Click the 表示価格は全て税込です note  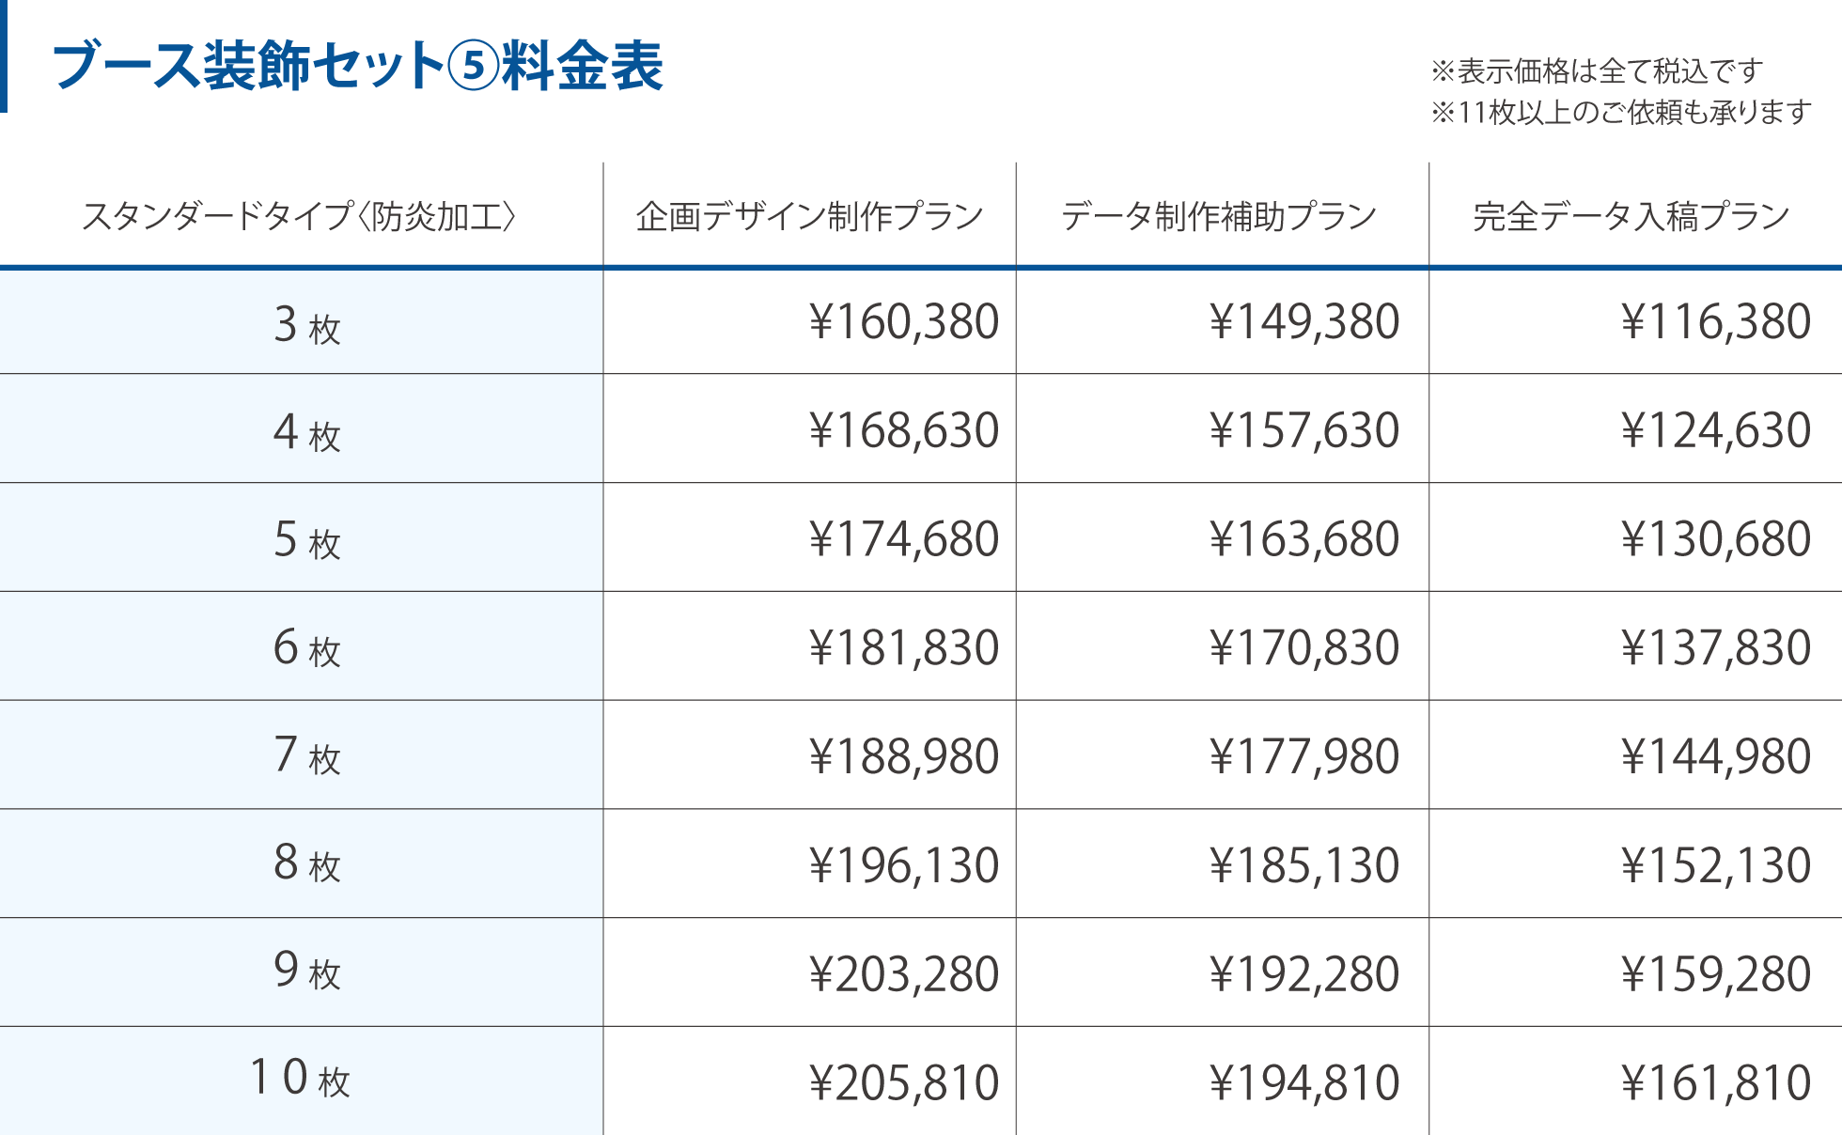[1597, 70]
